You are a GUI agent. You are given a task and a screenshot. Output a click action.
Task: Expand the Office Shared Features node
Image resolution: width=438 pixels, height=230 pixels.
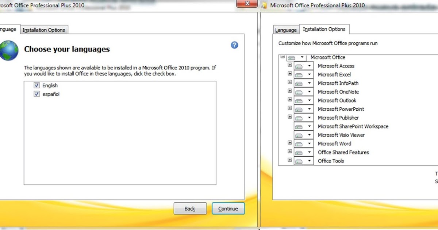click(x=290, y=152)
